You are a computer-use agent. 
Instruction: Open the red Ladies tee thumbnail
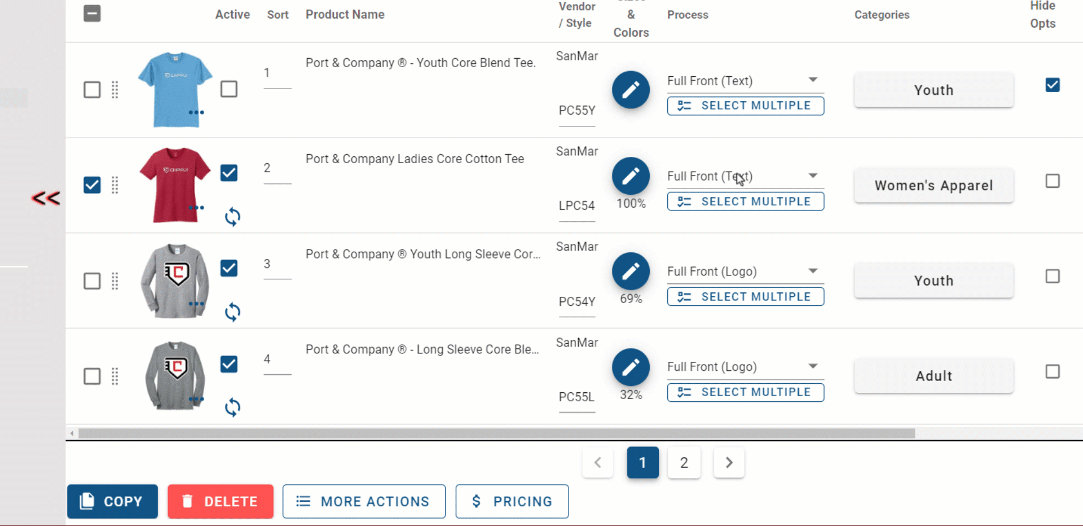(175, 185)
